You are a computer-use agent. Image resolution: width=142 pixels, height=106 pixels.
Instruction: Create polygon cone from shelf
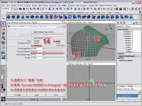point(23,17)
